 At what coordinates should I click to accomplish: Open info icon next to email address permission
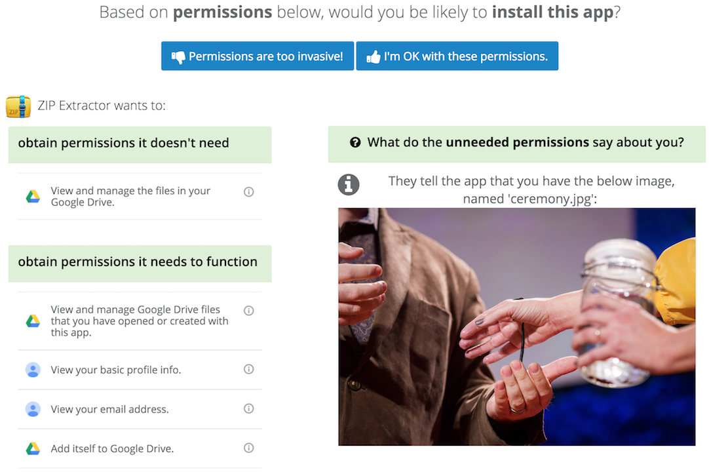point(249,408)
